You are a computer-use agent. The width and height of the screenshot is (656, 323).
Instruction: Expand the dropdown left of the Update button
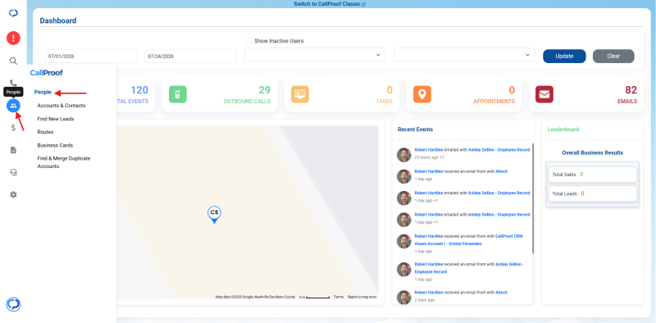point(464,55)
